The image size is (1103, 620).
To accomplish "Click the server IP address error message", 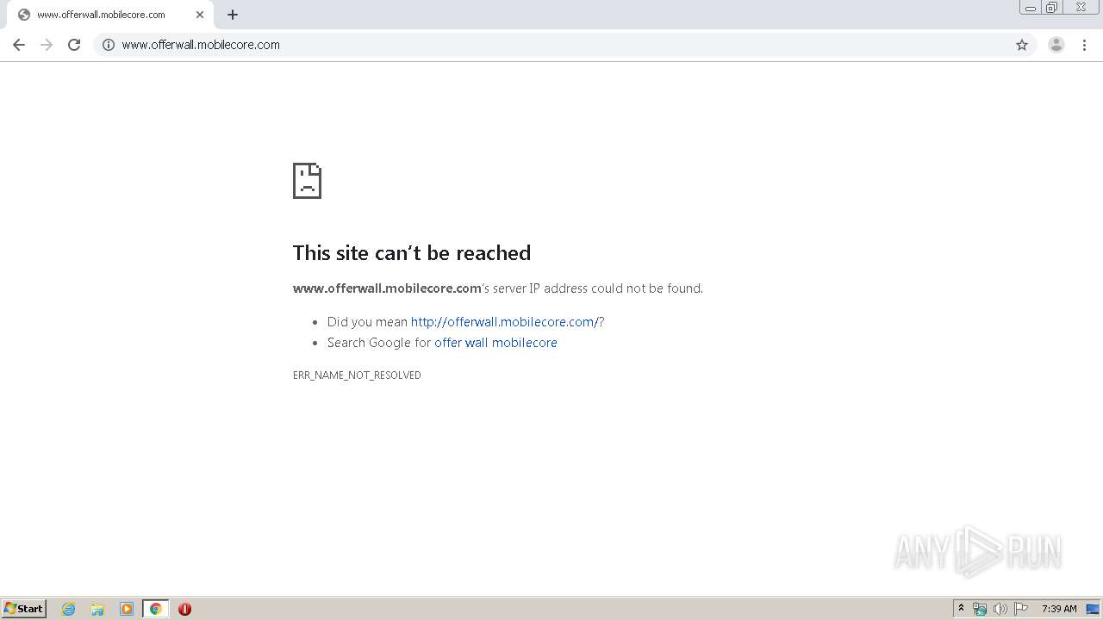I will [498, 288].
